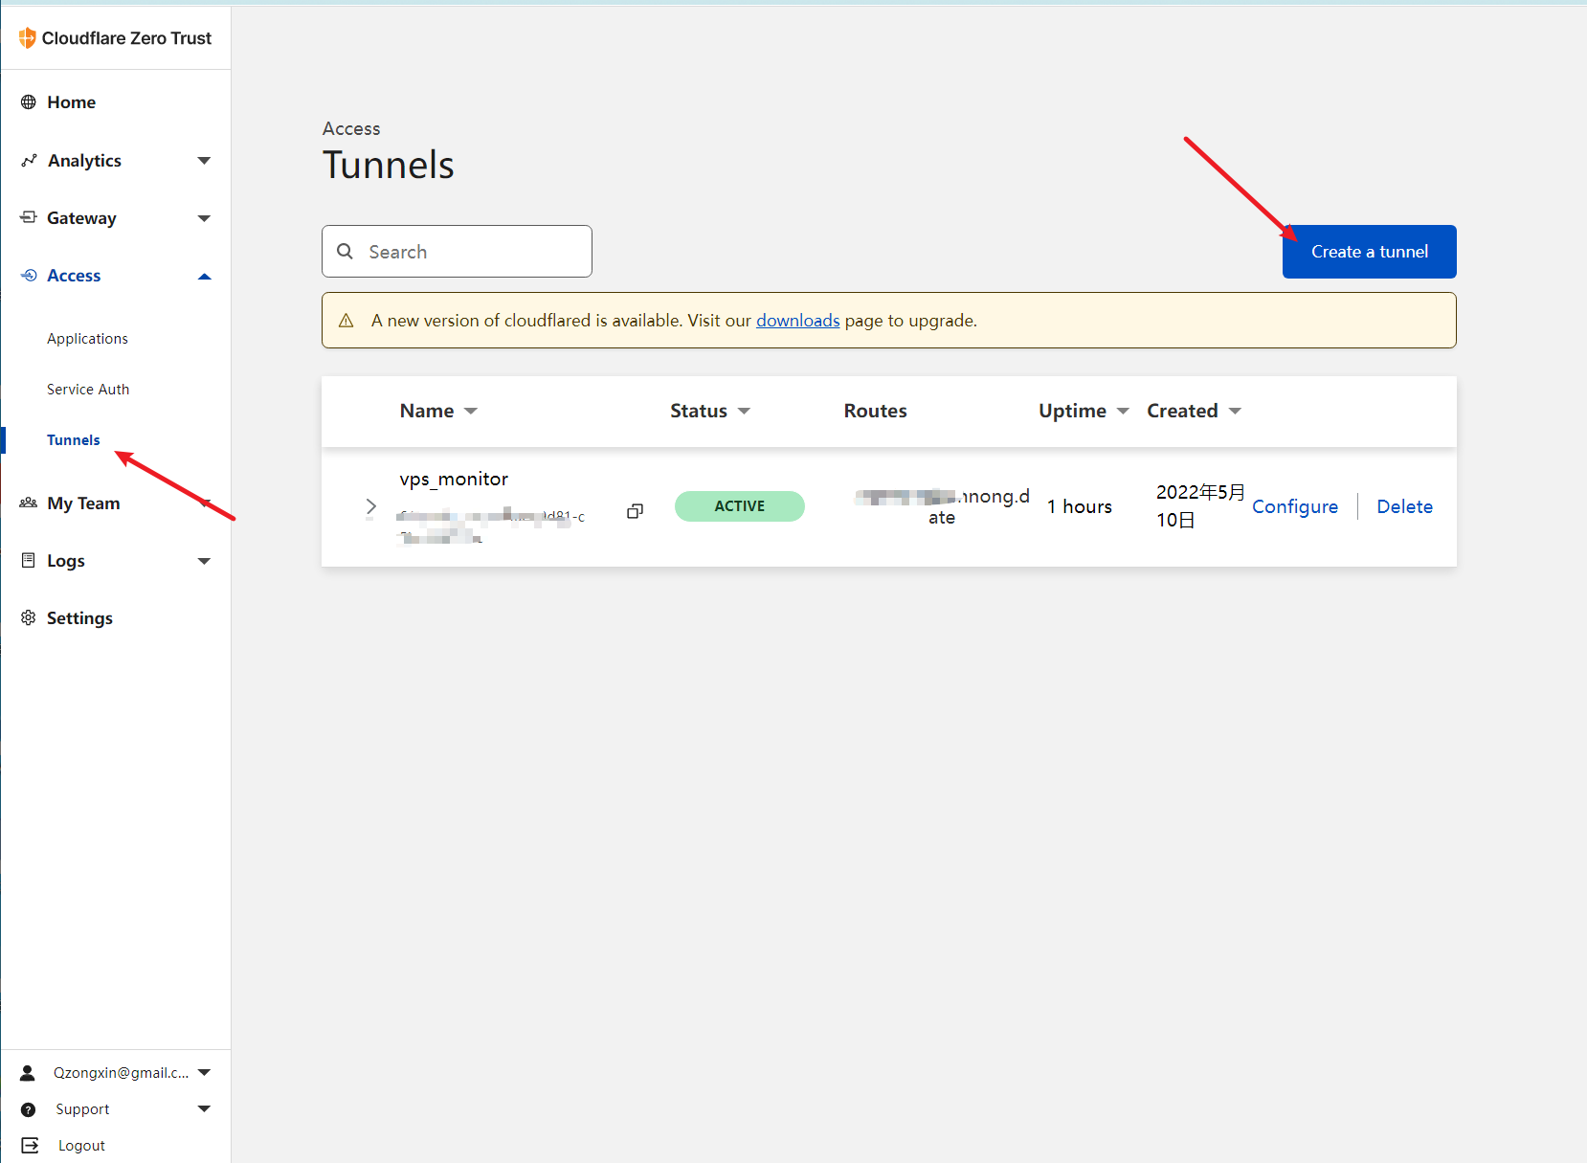Click the Settings gear icon

[29, 618]
